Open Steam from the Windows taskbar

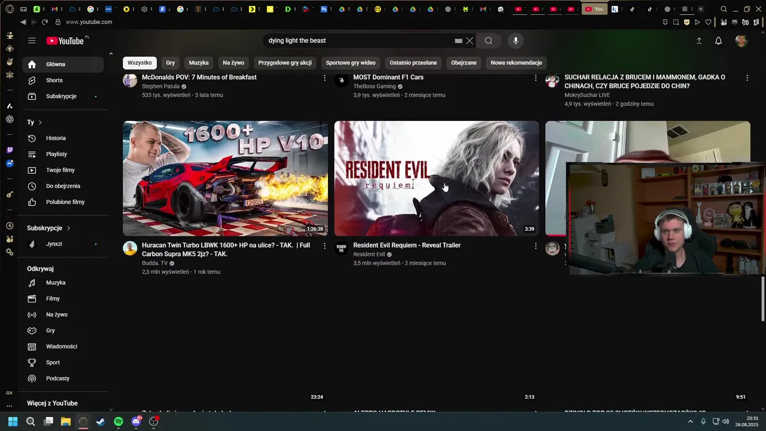(x=101, y=421)
